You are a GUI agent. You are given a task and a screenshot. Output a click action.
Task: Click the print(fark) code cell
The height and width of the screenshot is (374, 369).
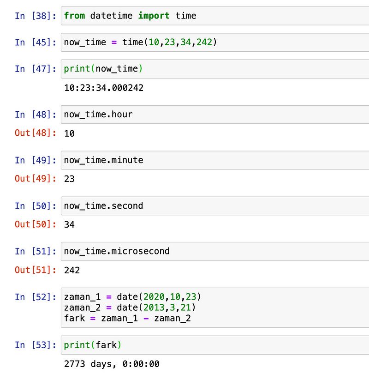(215, 345)
